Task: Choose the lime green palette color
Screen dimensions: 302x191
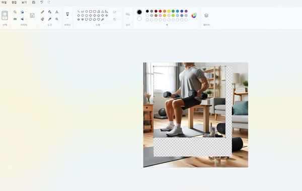Action: [173, 16]
